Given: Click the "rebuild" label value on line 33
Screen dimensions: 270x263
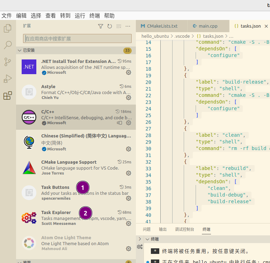Looking at the screenshot, I should 235,168.
